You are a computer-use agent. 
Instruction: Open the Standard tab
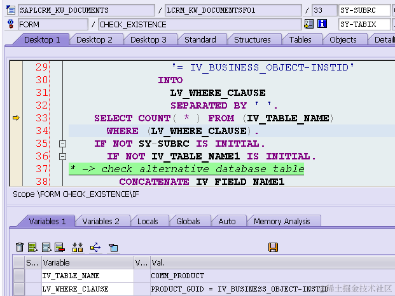pyautogui.click(x=200, y=40)
